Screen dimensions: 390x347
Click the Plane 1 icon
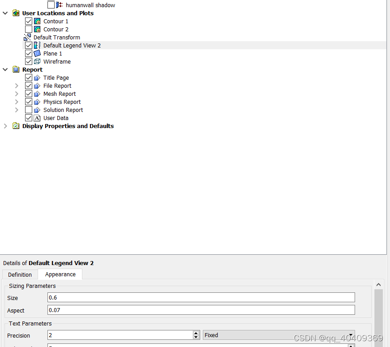(37, 53)
